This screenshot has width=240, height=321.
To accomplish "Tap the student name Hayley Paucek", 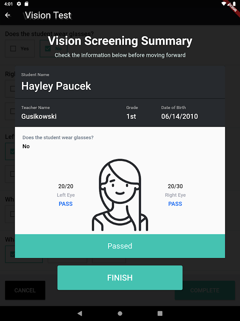I will 56,86.
